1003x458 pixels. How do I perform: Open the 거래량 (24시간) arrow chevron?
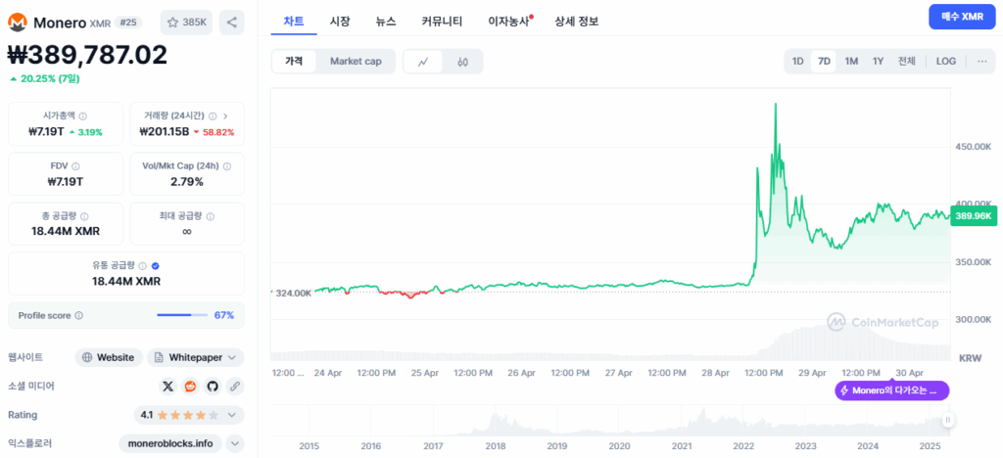pos(225,116)
